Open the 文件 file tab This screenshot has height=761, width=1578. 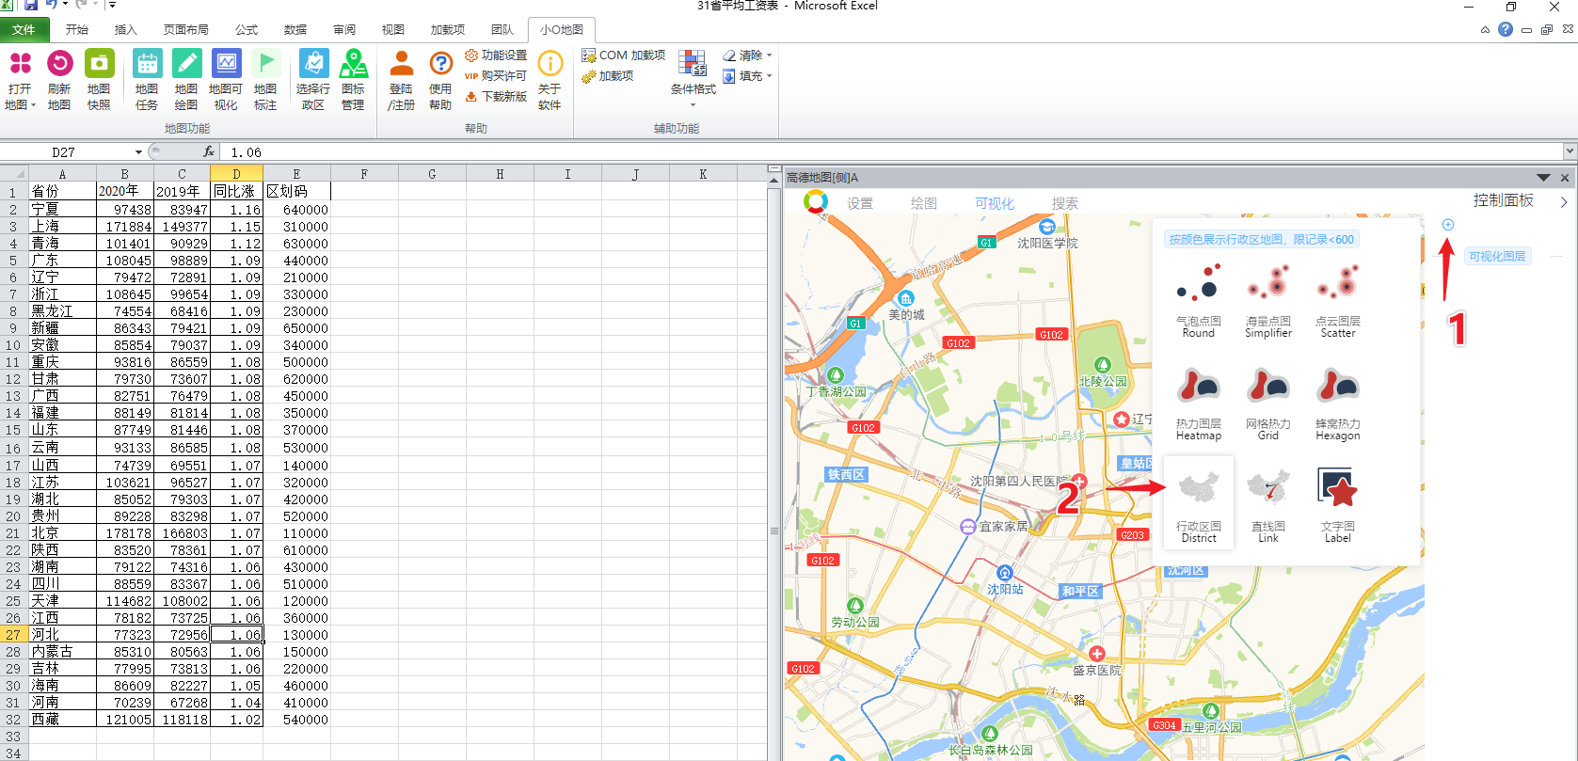tap(24, 30)
